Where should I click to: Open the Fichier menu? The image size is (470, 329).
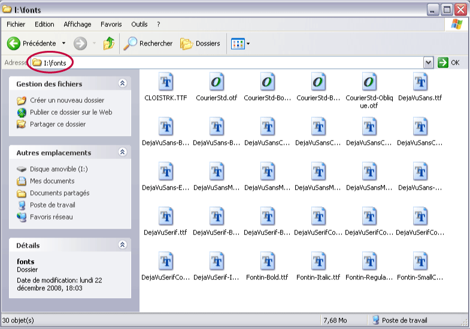[16, 25]
